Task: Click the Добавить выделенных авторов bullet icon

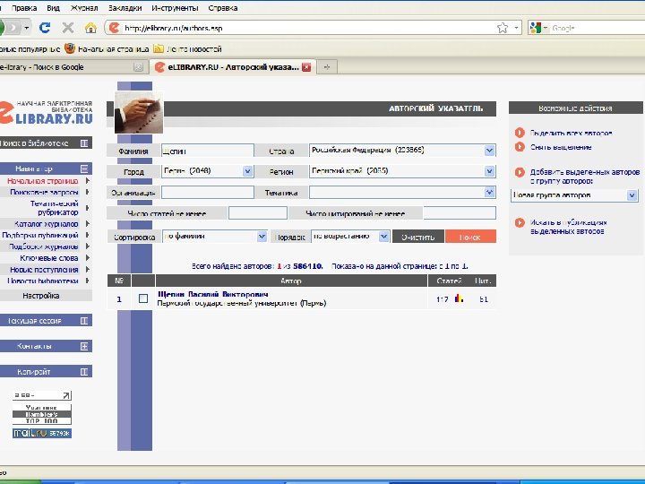Action: [x=520, y=172]
